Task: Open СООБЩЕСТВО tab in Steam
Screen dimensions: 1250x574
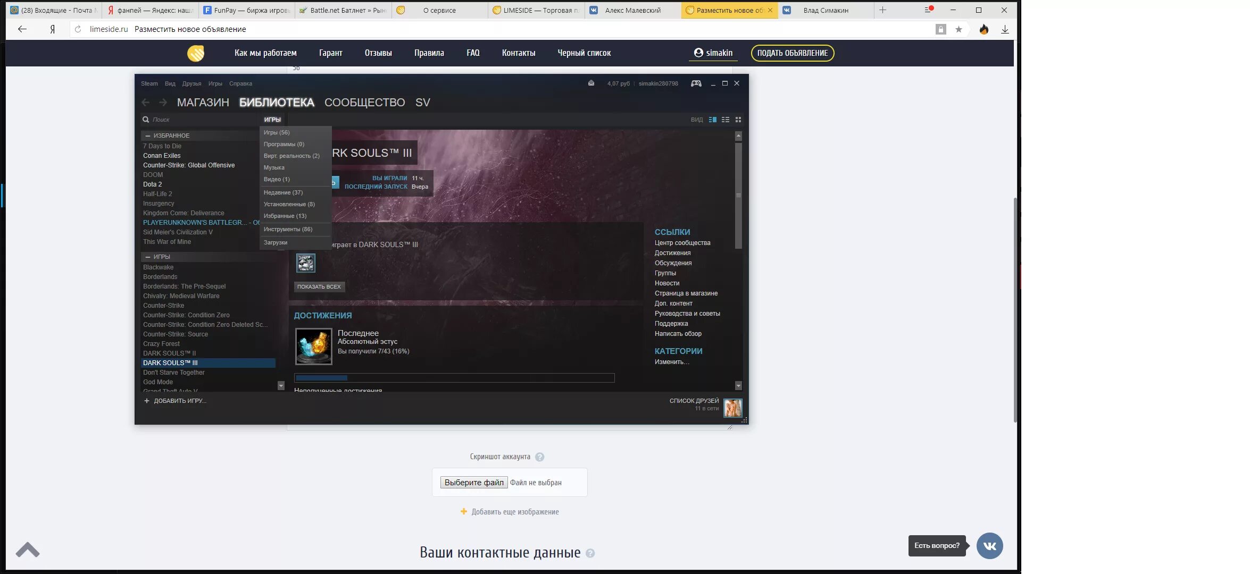Action: pos(364,102)
